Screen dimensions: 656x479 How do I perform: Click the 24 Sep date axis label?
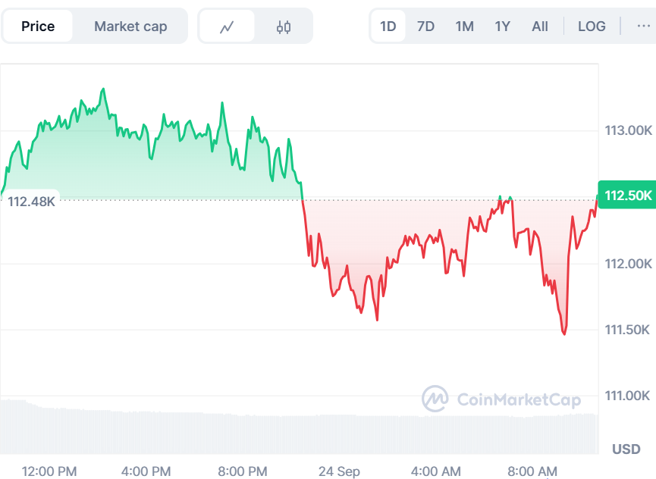click(339, 471)
